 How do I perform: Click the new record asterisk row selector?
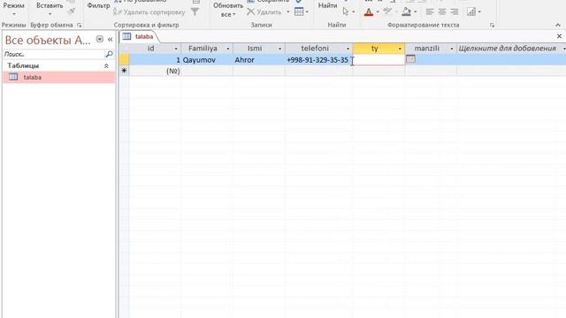click(124, 71)
